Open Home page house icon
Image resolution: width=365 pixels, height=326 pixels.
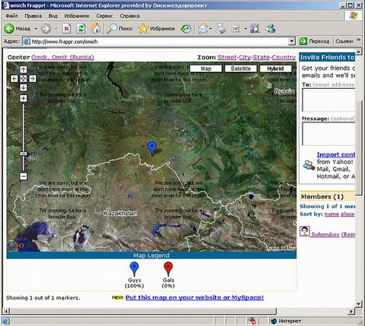pyautogui.click(x=95, y=28)
